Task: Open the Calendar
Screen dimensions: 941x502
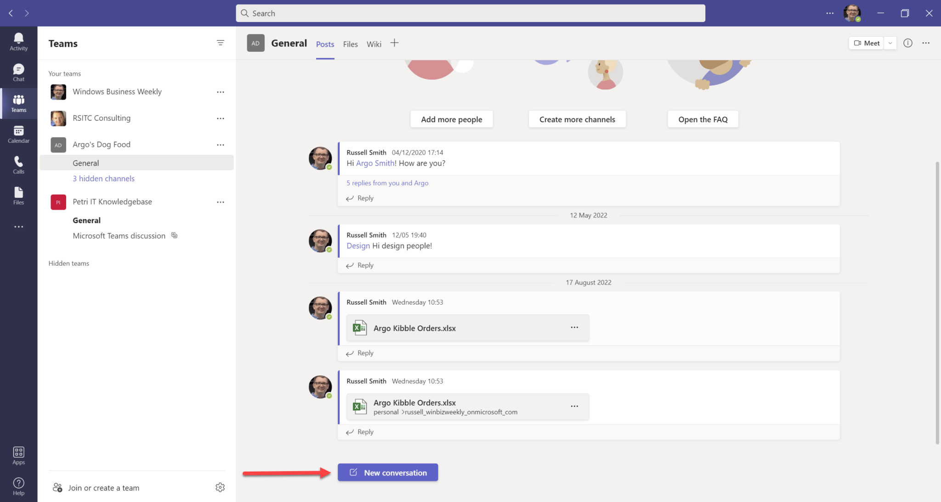Action: click(18, 134)
